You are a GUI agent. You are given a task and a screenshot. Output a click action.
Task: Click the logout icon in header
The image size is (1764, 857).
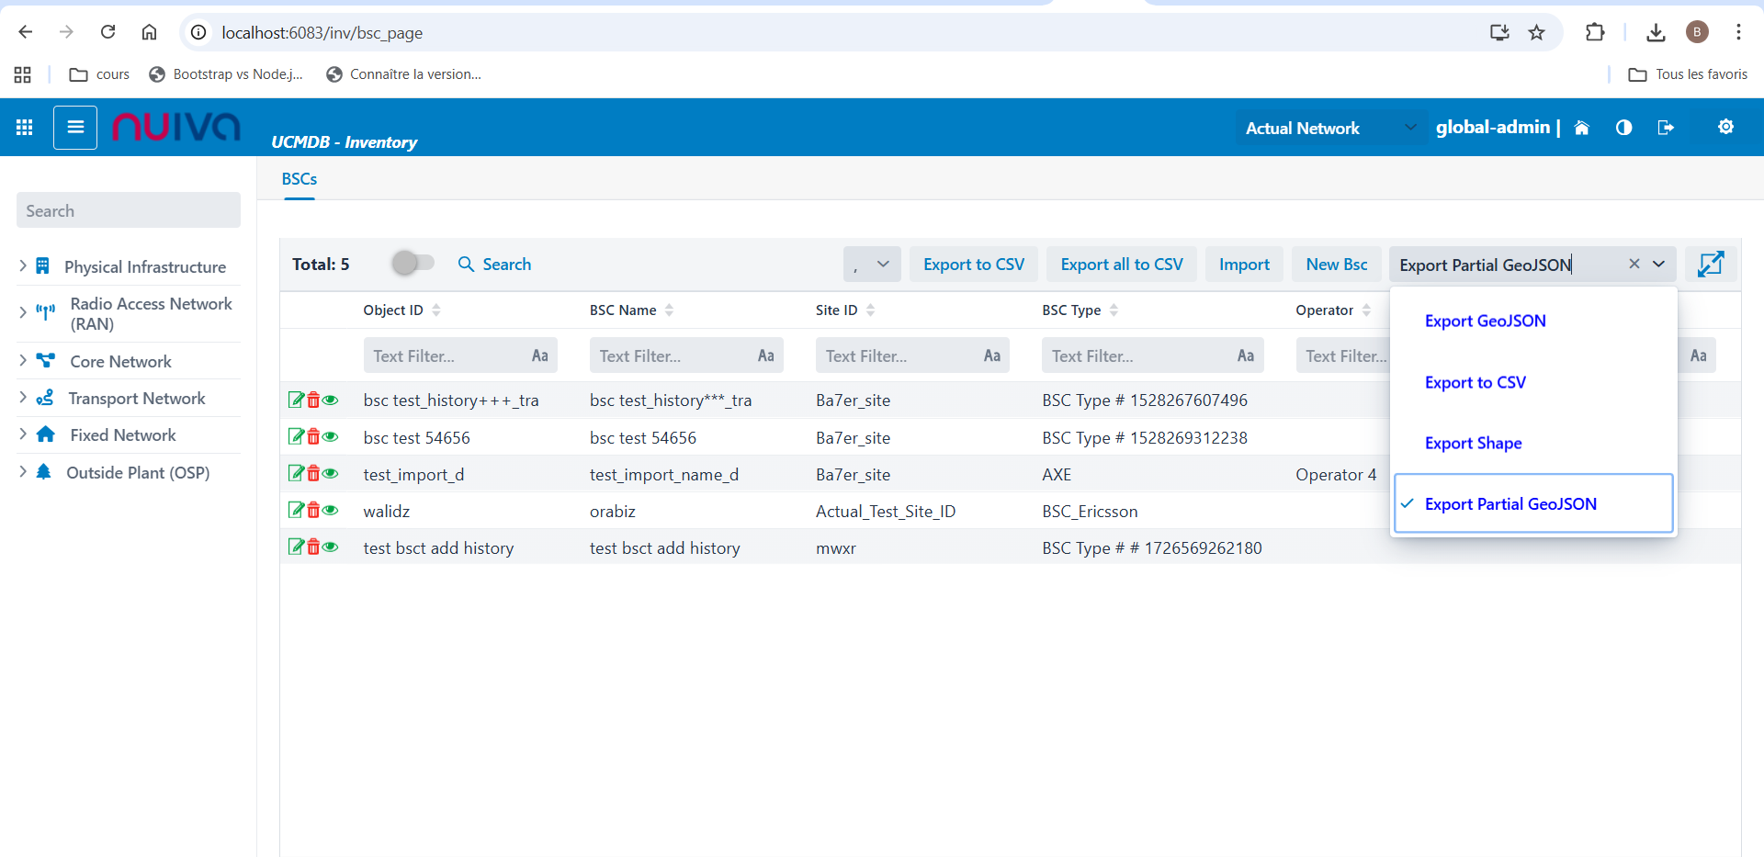pyautogui.click(x=1665, y=128)
